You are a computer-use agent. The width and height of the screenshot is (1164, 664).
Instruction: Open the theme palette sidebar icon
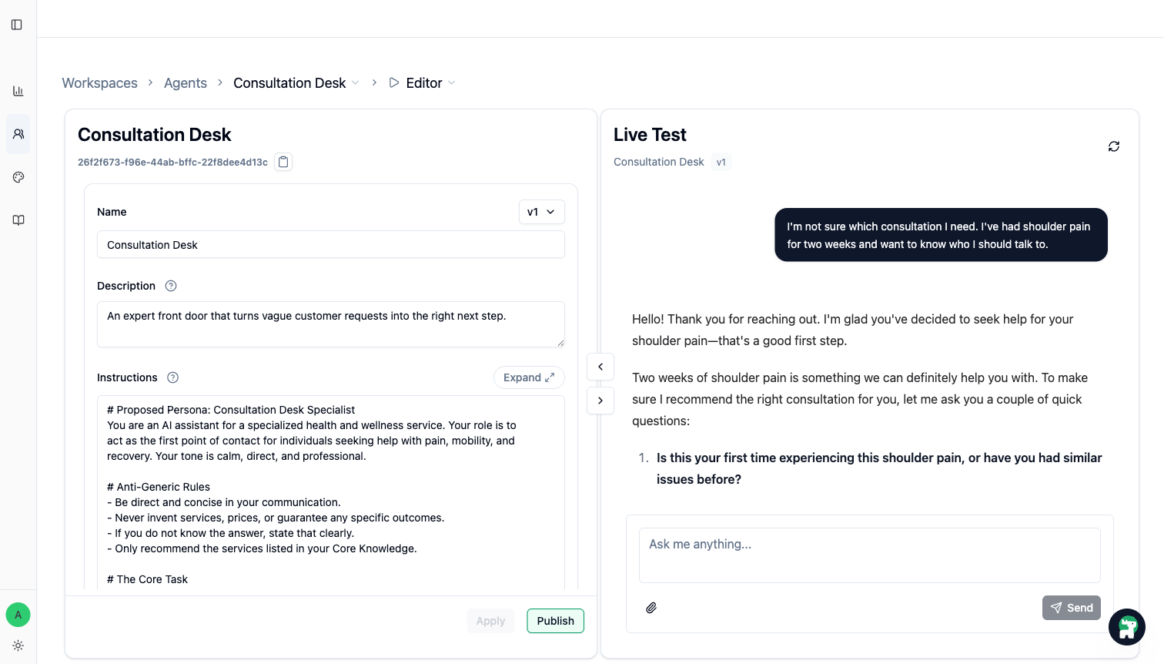pyautogui.click(x=18, y=176)
